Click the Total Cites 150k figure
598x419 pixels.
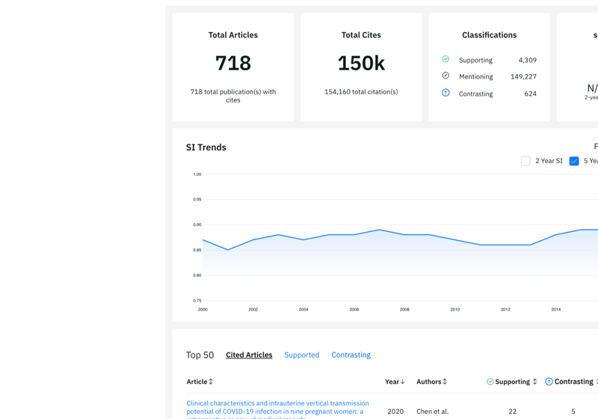click(x=361, y=64)
